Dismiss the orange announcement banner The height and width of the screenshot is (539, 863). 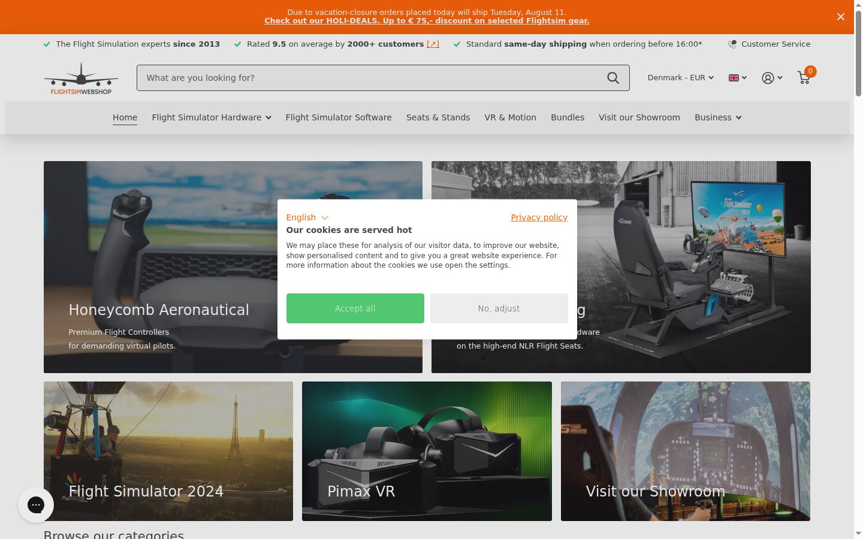[x=841, y=17]
